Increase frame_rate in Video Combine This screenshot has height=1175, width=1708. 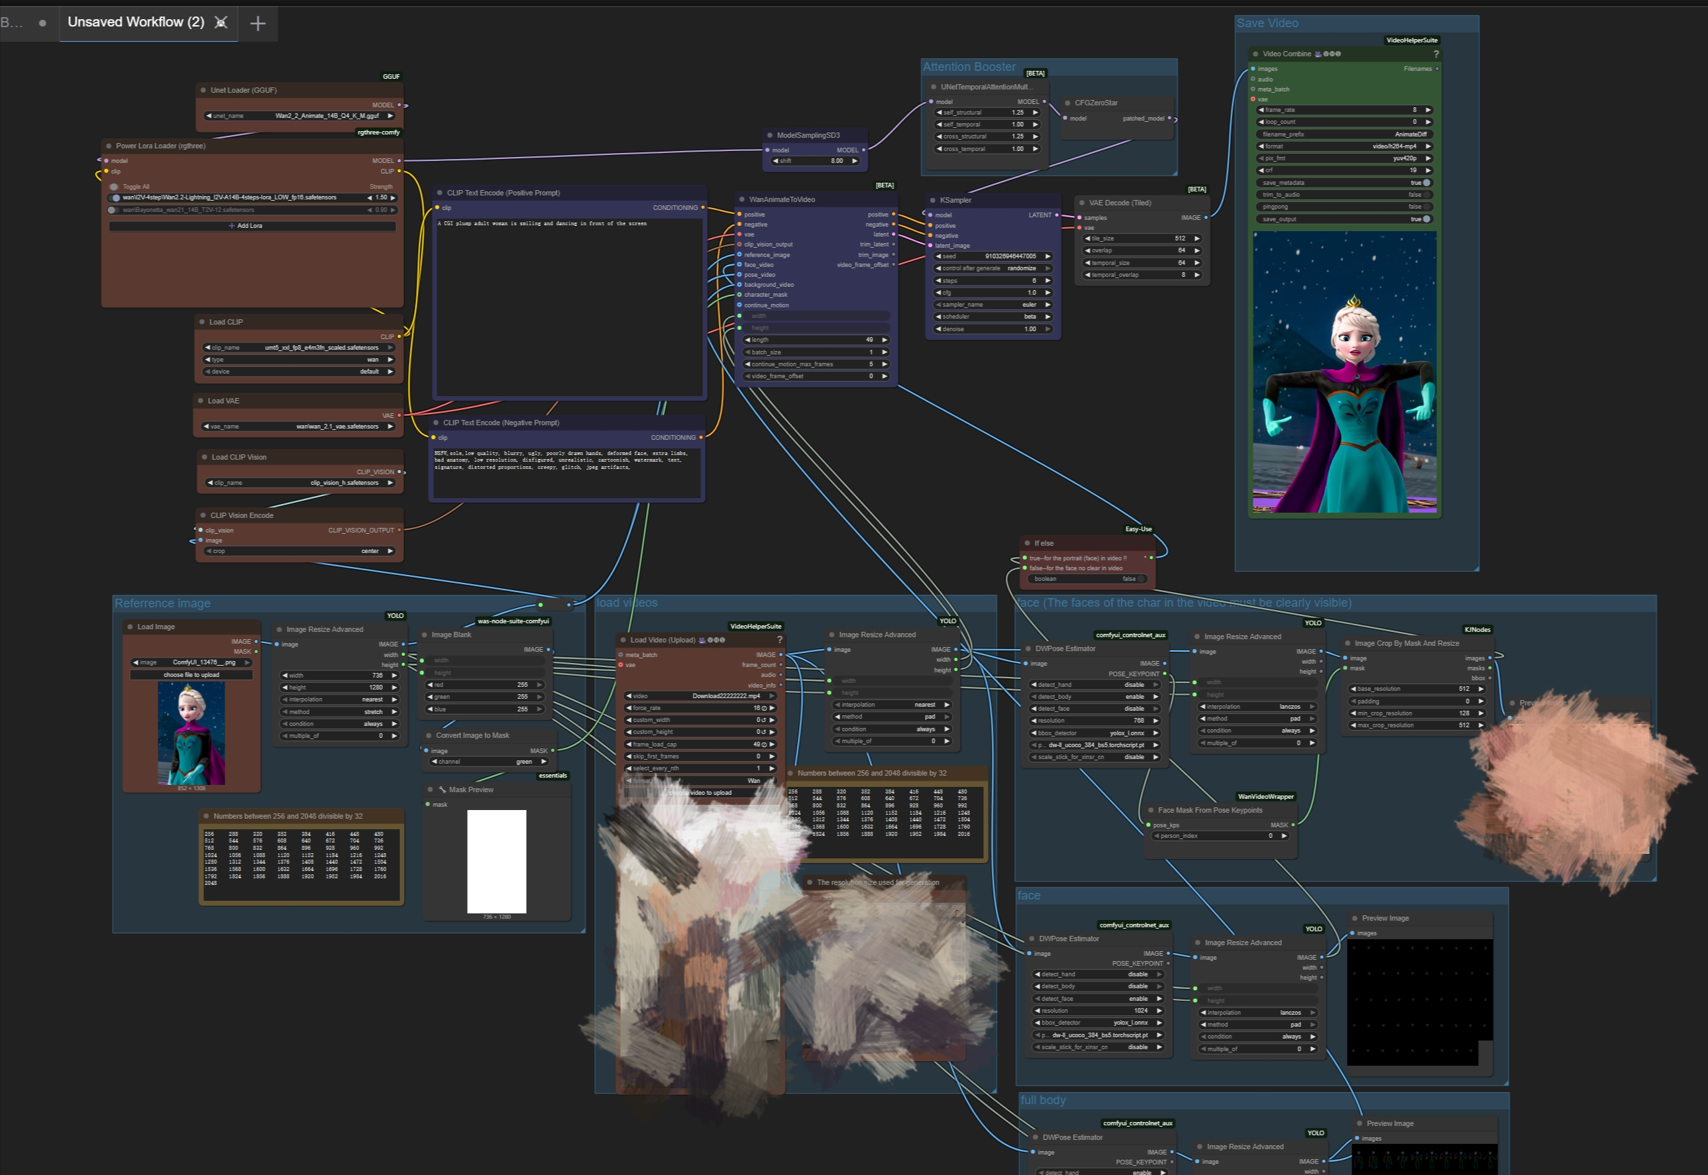click(x=1428, y=111)
